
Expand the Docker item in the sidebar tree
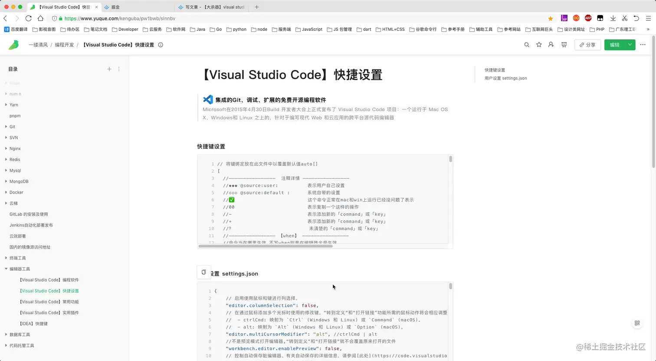point(5,192)
